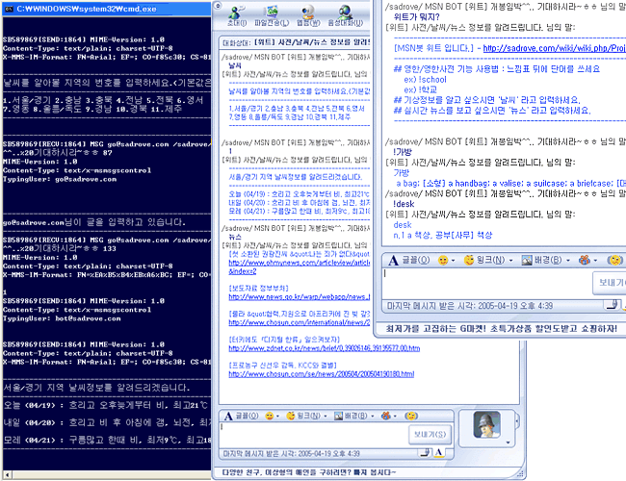Open the Send File (파일전송) toolbar icon
The width and height of the screenshot is (626, 481).
tap(272, 16)
